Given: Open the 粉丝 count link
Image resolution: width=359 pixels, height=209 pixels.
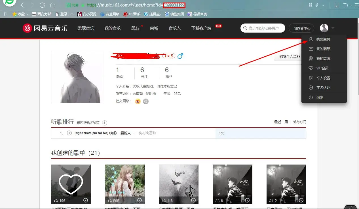Looking at the screenshot, I should (x=169, y=72).
